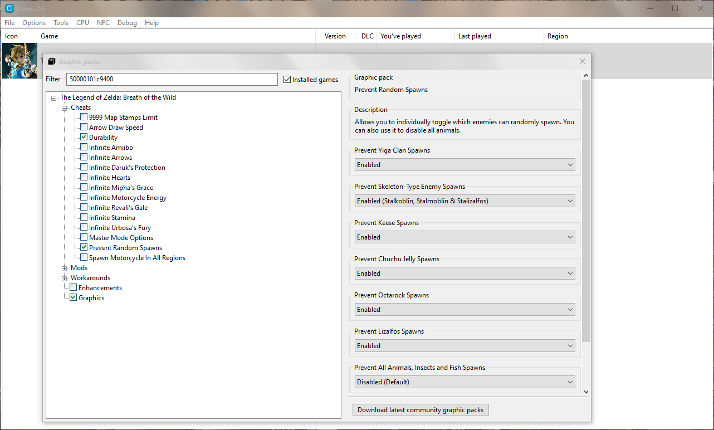Image resolution: width=714 pixels, height=430 pixels.
Task: Open Prevent Octarock Spawns dropdown
Action: coord(465,310)
